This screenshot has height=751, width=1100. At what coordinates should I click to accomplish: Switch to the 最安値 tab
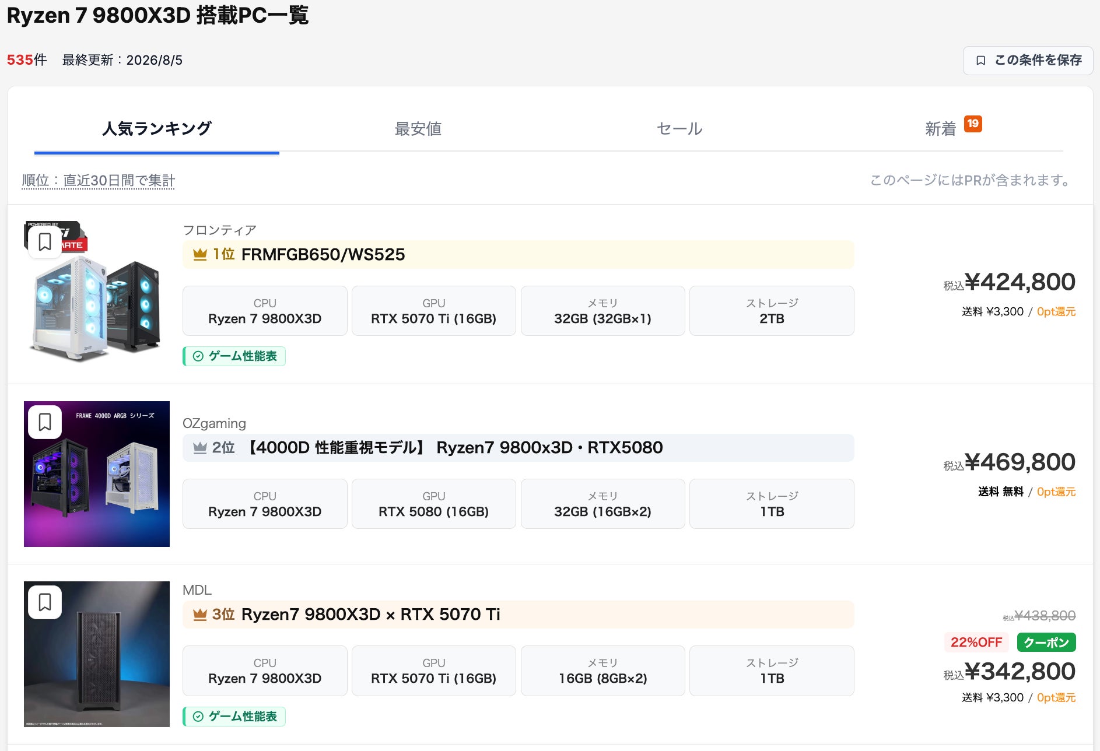[418, 129]
